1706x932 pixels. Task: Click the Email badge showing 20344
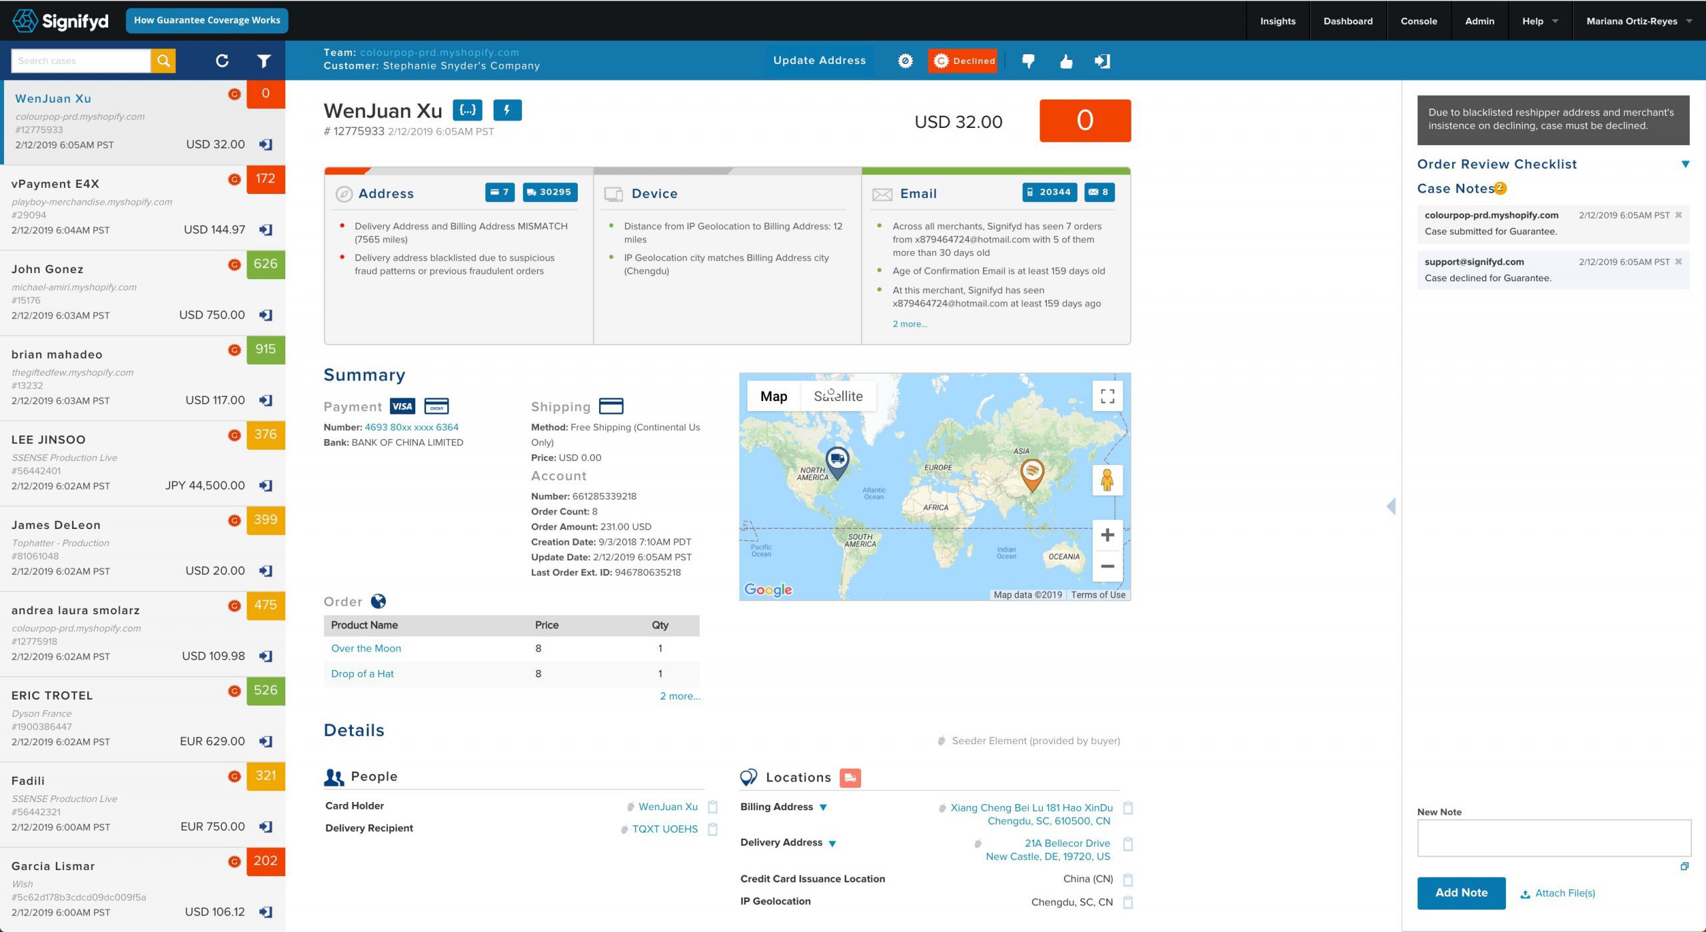click(x=1050, y=192)
